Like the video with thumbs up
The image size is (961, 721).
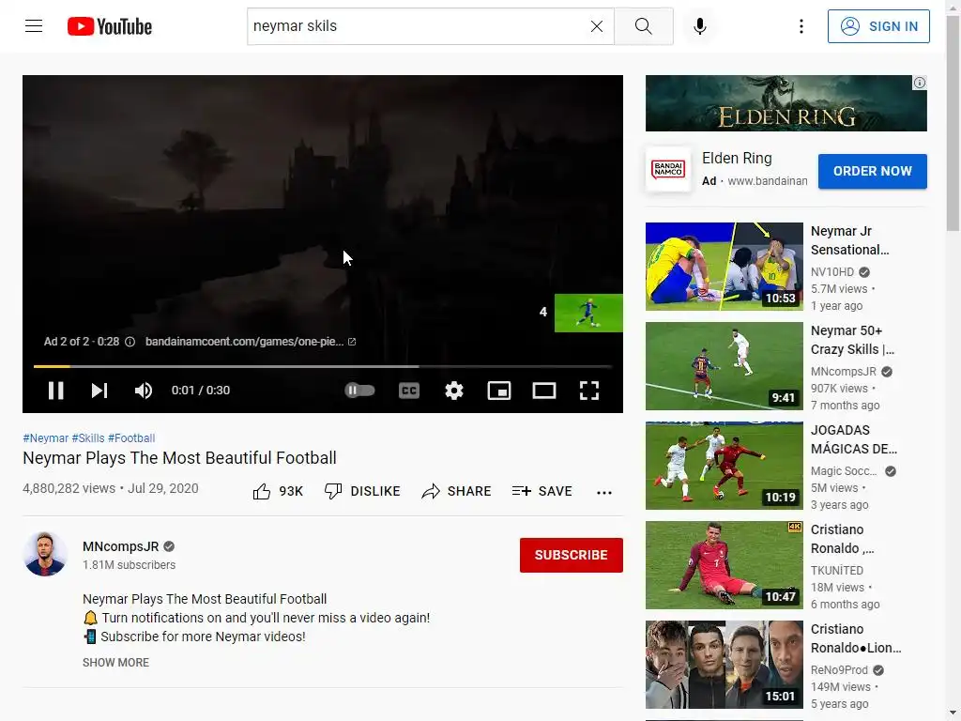click(278, 492)
